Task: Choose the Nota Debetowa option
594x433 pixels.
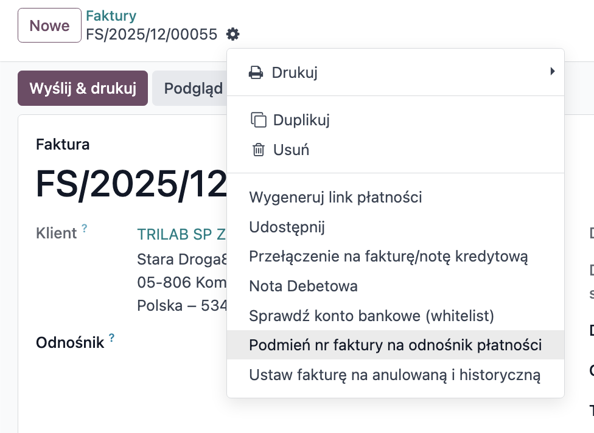Action: 303,286
